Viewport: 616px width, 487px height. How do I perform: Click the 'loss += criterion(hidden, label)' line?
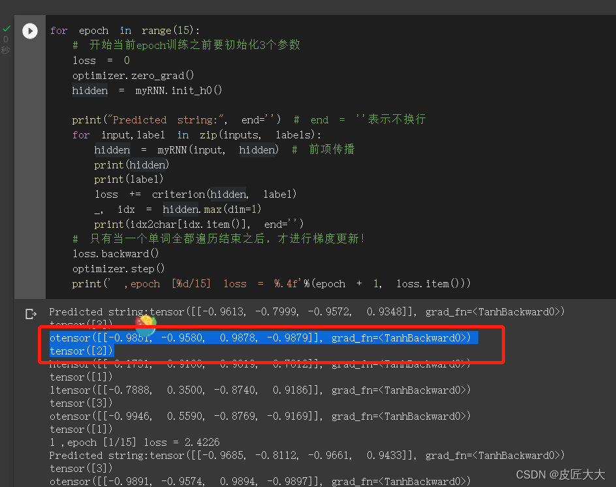point(195,195)
